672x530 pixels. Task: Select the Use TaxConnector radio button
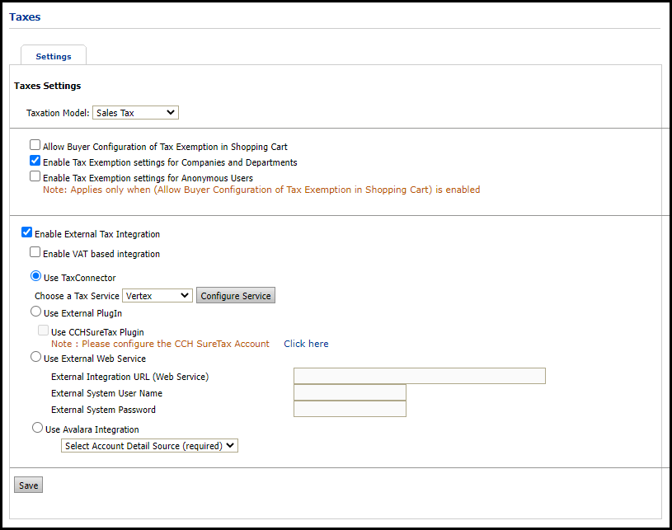pos(35,276)
